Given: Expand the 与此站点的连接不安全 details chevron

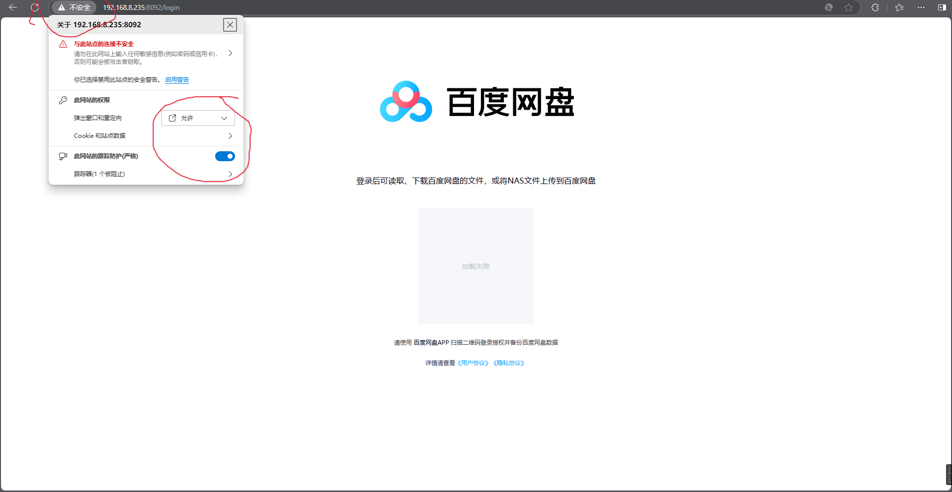Looking at the screenshot, I should coord(230,53).
